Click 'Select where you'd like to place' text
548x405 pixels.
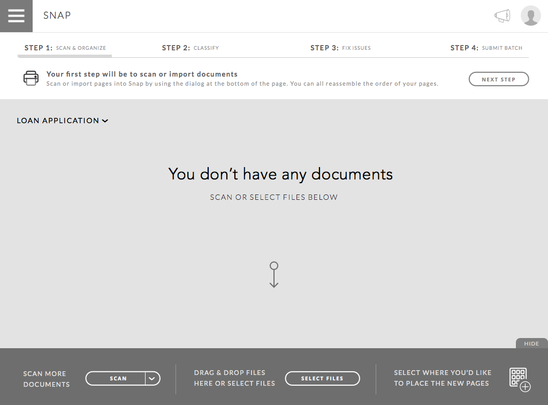pos(443,378)
